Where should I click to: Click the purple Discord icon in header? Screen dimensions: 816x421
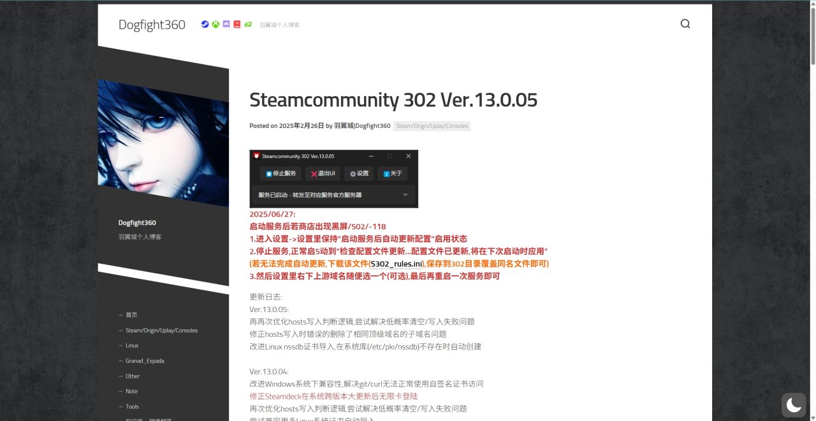(x=226, y=24)
